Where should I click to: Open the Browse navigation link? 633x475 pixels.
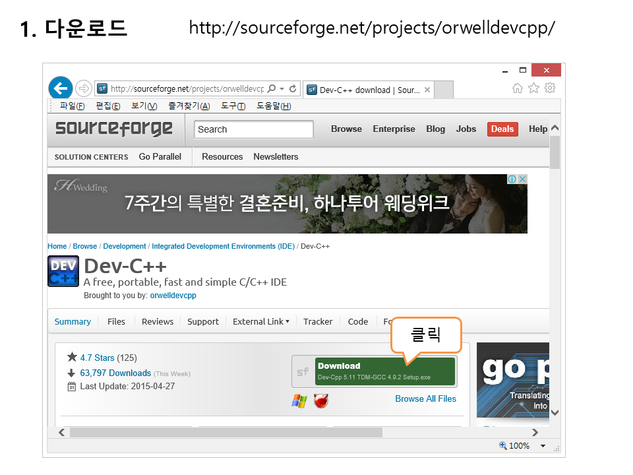pos(346,129)
